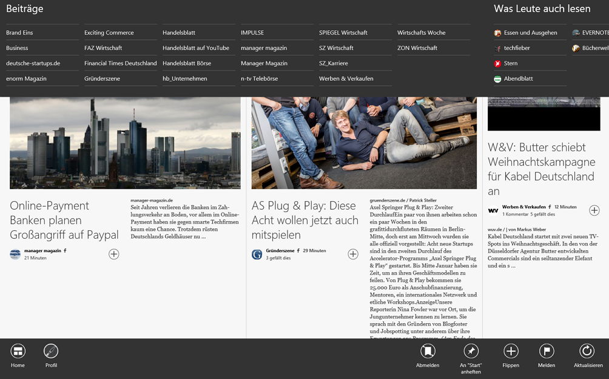Select capitalized Manager Magazin source

pyautogui.click(x=264, y=63)
